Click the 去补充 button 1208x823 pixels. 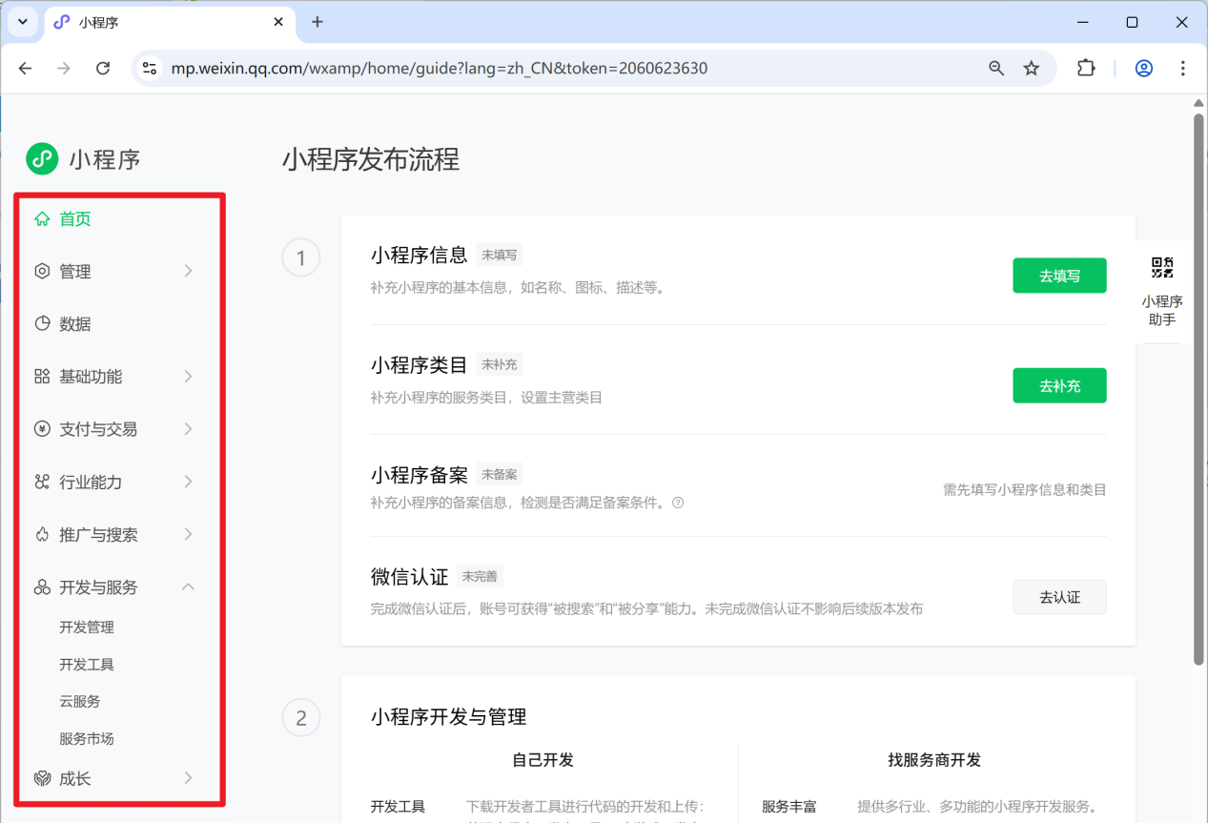1059,385
